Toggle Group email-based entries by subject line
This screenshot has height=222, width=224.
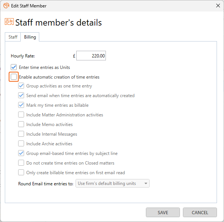(21, 153)
